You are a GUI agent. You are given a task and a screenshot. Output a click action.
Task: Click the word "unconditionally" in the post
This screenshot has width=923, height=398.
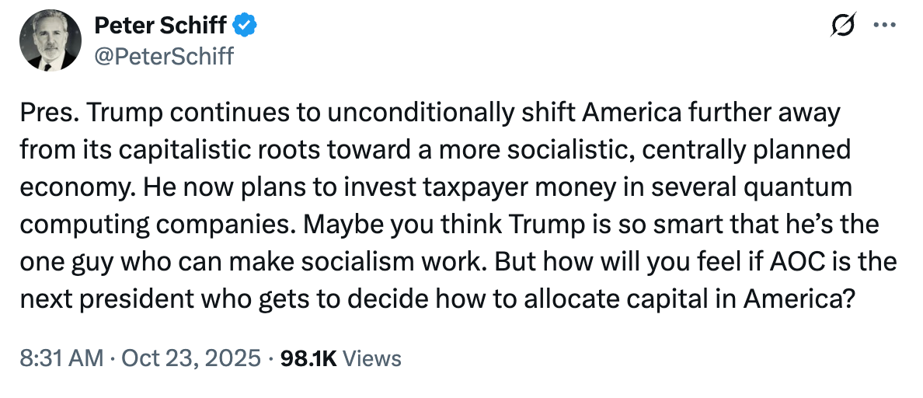[418, 113]
